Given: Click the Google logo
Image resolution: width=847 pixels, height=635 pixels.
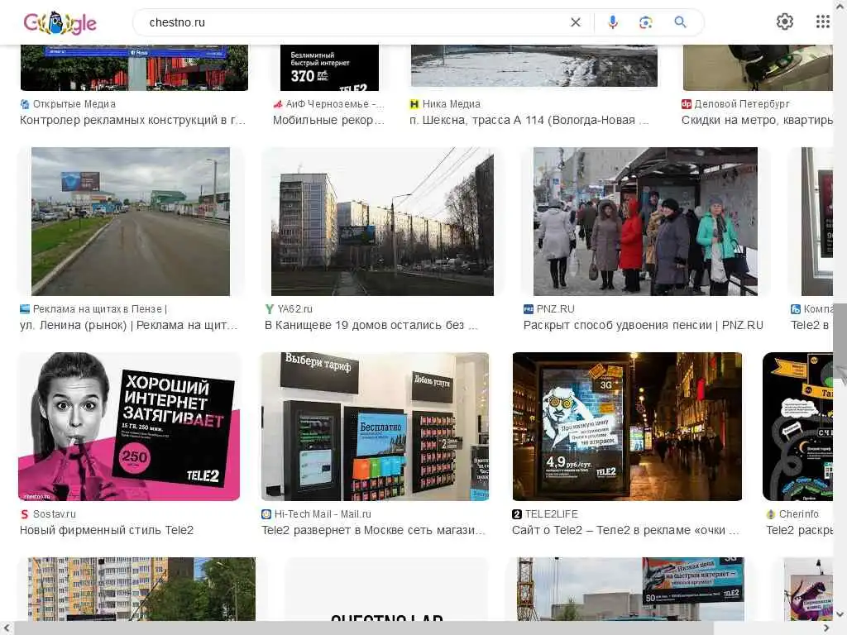Looking at the screenshot, I should click(60, 22).
